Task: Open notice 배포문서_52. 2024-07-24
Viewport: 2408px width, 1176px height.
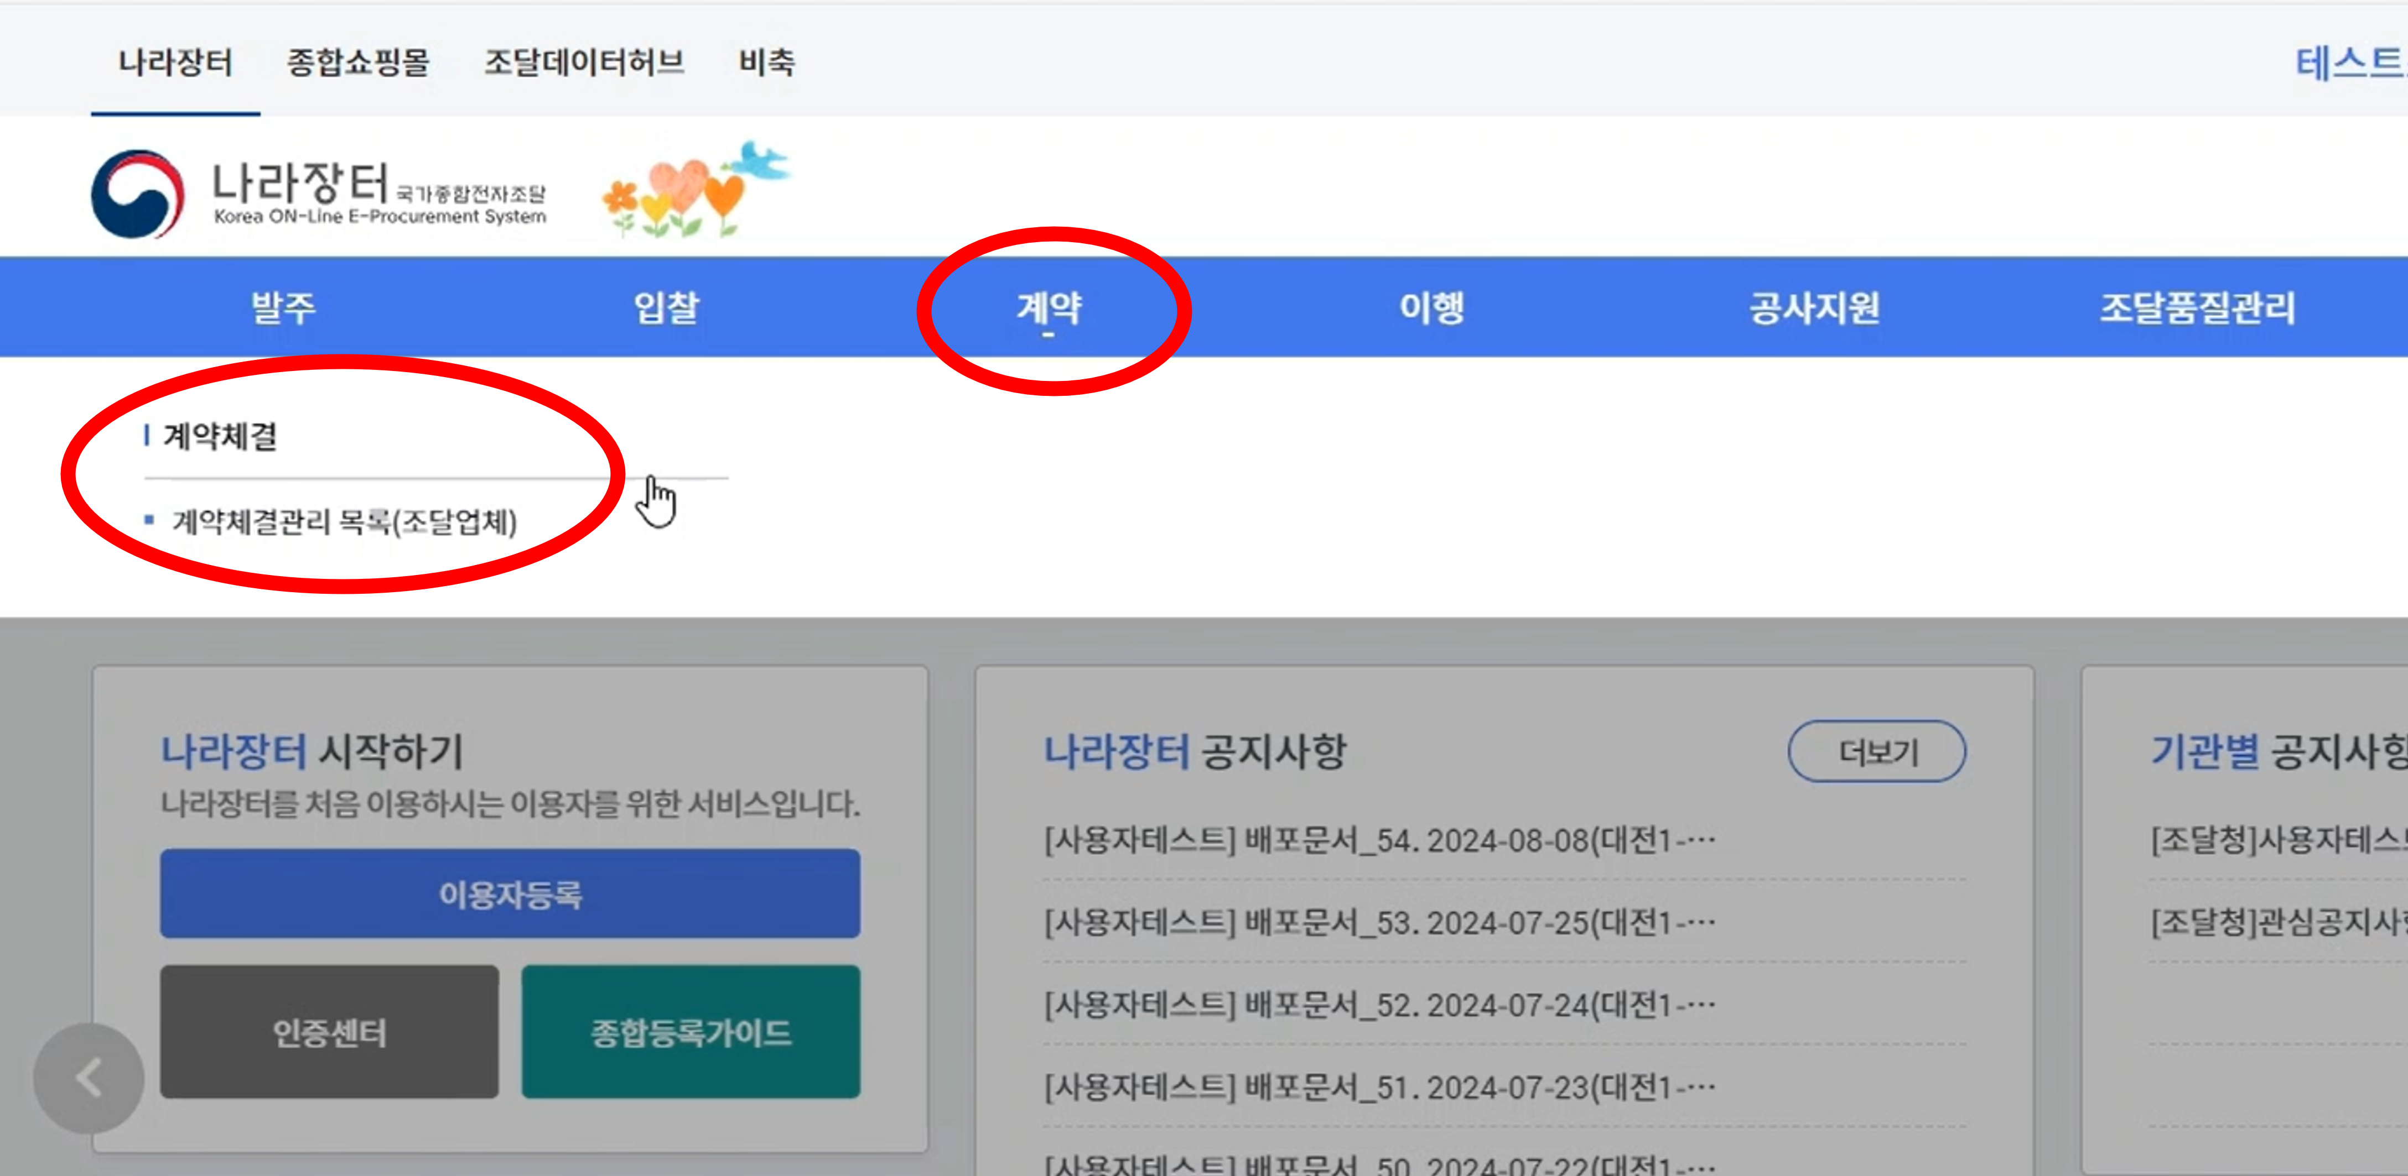Action: point(1380,1005)
